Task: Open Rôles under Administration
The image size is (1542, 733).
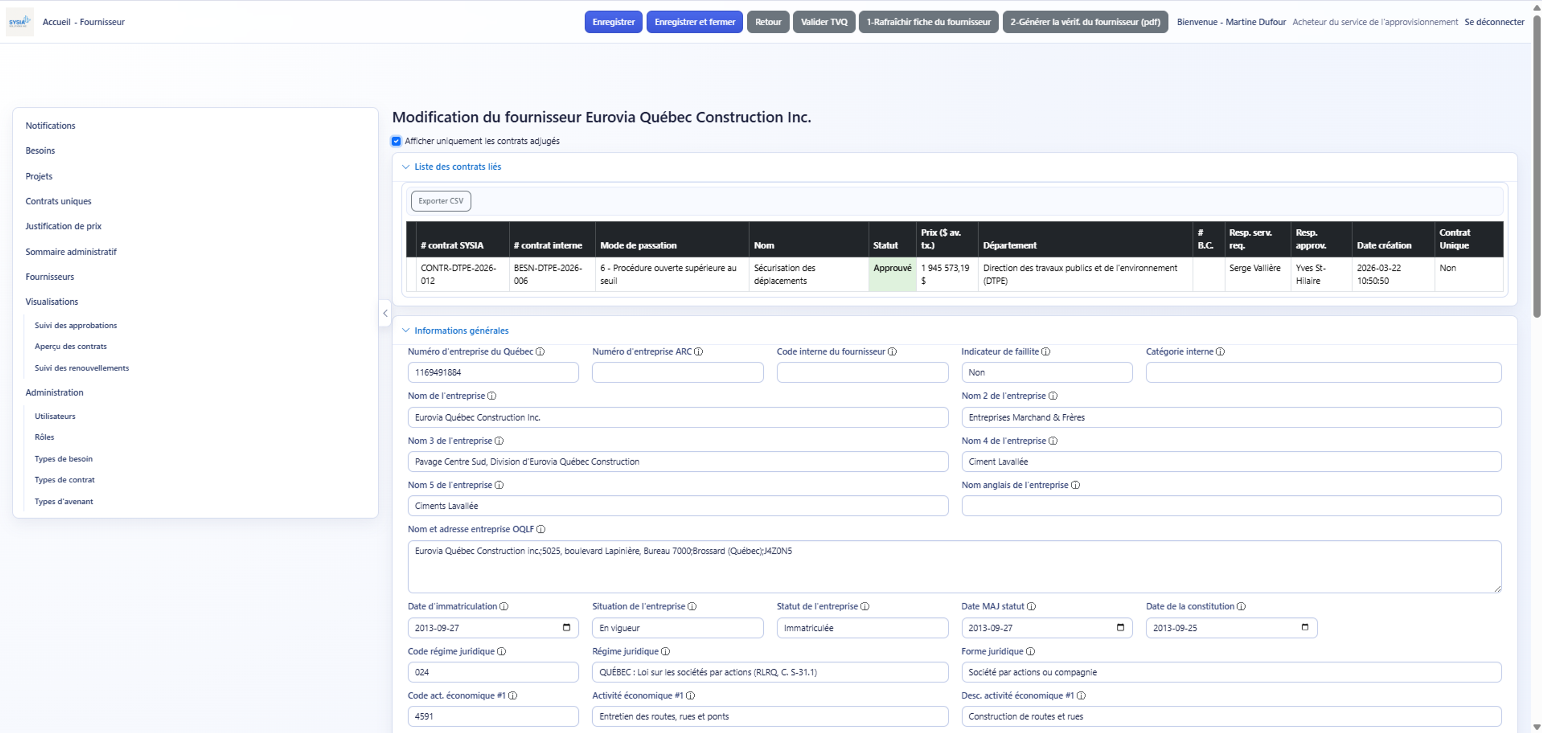Action: point(44,438)
